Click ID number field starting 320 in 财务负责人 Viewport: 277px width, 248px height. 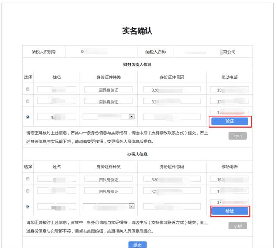click(172, 89)
